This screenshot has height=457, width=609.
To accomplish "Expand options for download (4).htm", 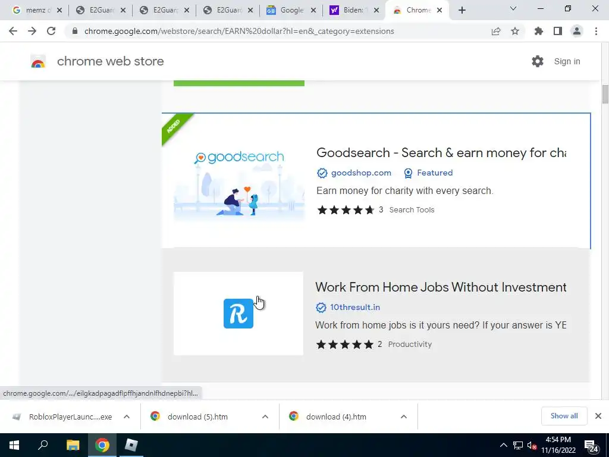I will (404, 417).
